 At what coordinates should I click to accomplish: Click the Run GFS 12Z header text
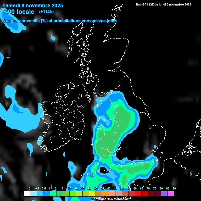[x=163, y=4]
